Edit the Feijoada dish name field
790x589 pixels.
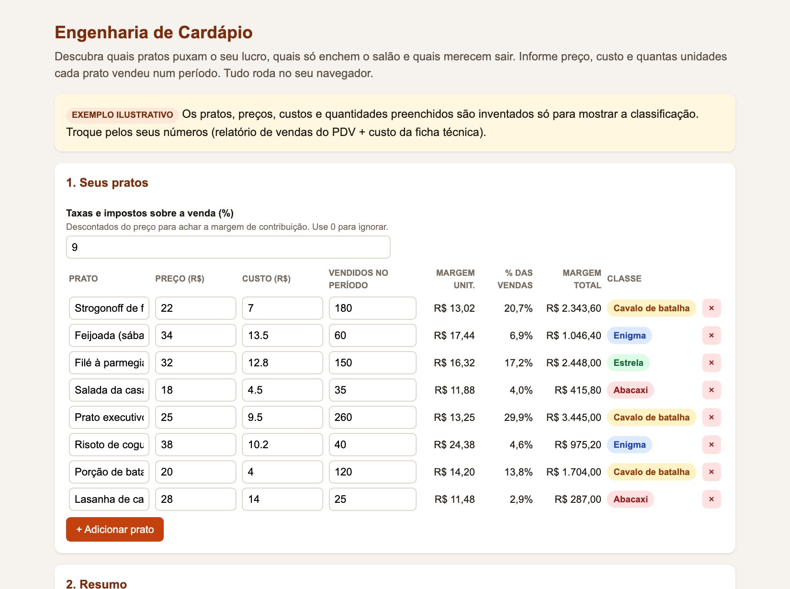point(109,335)
